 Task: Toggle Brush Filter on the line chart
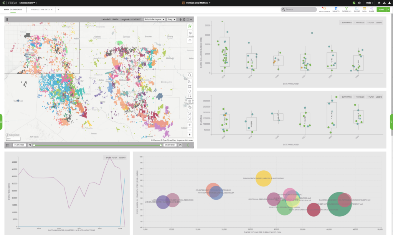(112, 157)
